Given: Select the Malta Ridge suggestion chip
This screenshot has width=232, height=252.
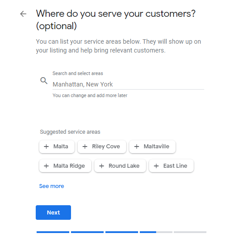Looking at the screenshot, I should [65, 166].
